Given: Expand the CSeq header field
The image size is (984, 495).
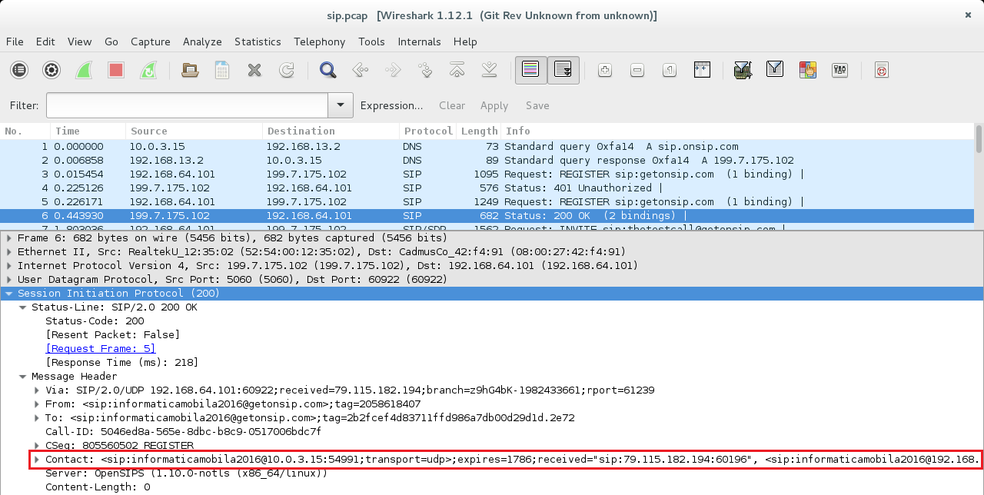Looking at the screenshot, I should pyautogui.click(x=36, y=445).
